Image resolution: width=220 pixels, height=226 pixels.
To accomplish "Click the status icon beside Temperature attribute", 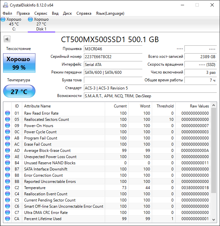I will (8, 188).
